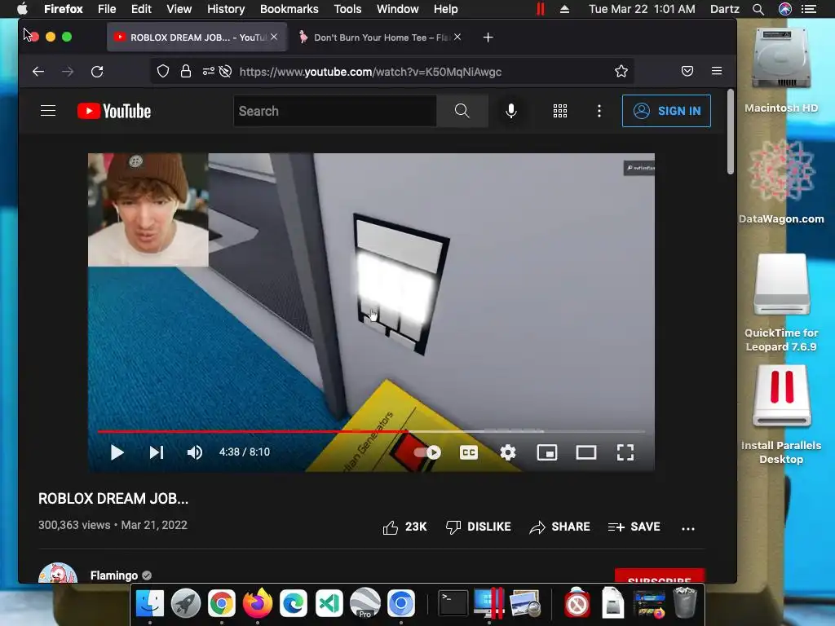
Task: Open Firefox application menu
Action: coord(717,72)
